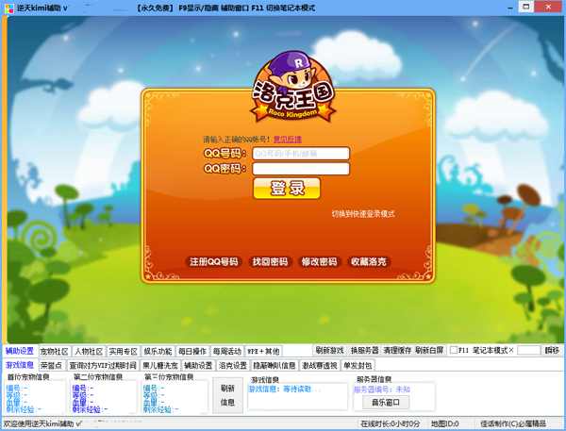Image resolution: width=566 pixels, height=431 pixels.
Task: Switch to the 辅助设置 top tab
Action: [x=20, y=351]
